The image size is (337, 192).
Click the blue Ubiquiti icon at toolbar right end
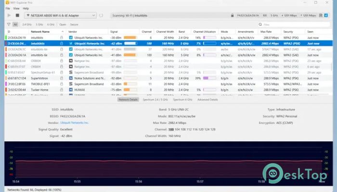click(326, 15)
